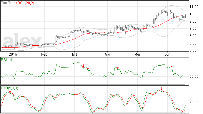Click the Mei date axis label
Image resolution: width=203 pixels, height=114 pixels.
[137, 54]
